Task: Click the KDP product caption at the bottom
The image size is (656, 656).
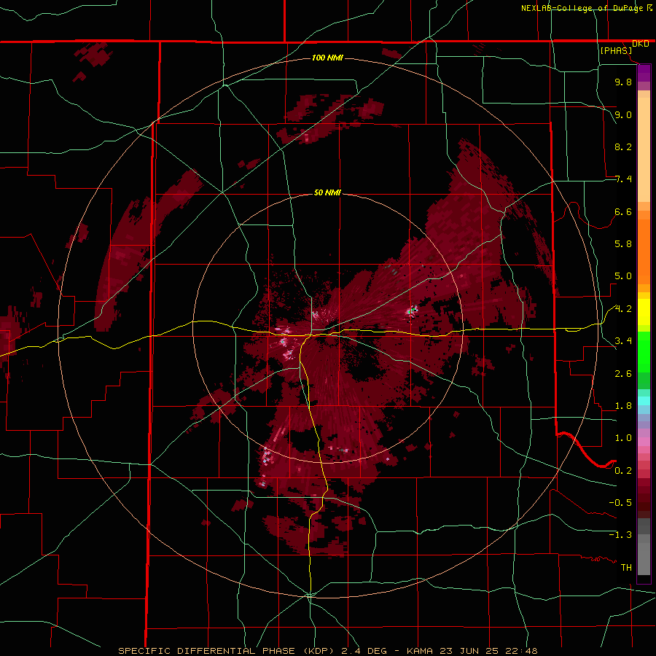Action: 327,651
